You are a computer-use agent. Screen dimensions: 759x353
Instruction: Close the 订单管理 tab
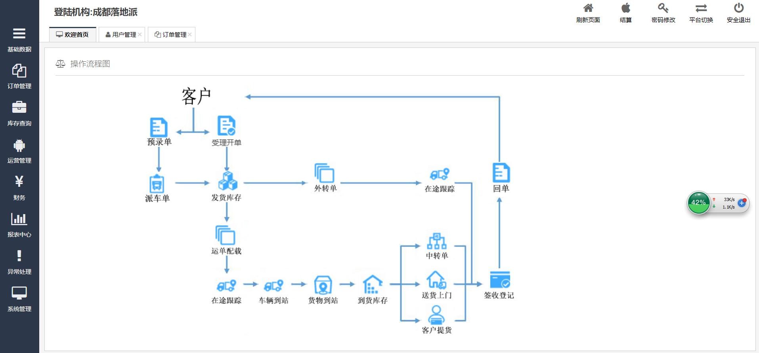click(x=190, y=34)
